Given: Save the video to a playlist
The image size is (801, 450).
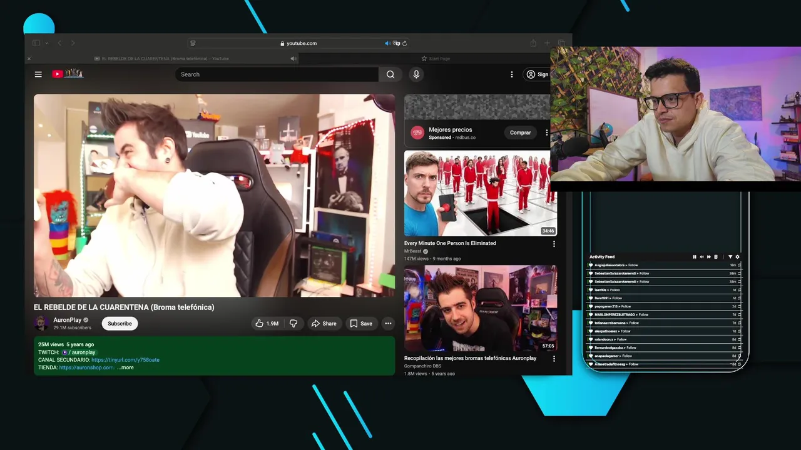Looking at the screenshot, I should pos(361,323).
